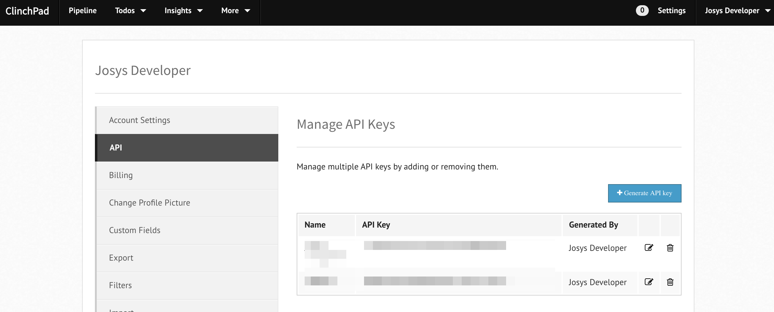Click the ClinchPad logo
Viewport: 774px width, 312px height.
tap(27, 11)
